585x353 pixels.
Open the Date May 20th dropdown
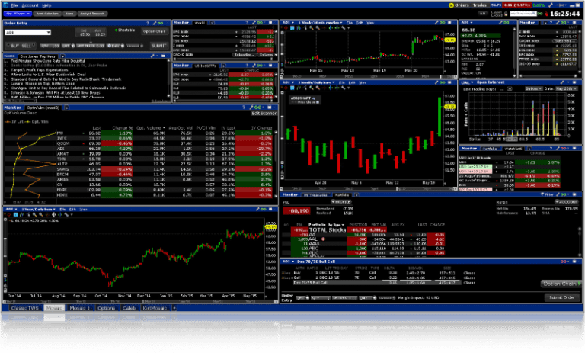coord(567,89)
